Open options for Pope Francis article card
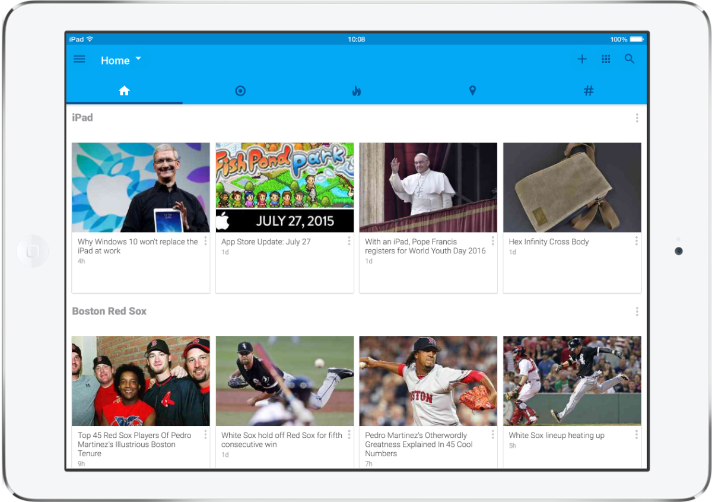The height and width of the screenshot is (502, 712). [x=492, y=241]
